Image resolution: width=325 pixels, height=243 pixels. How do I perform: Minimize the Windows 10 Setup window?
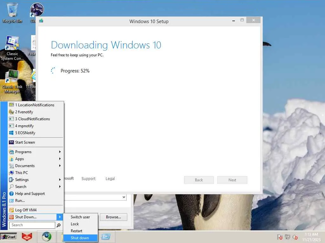(x=234, y=21)
